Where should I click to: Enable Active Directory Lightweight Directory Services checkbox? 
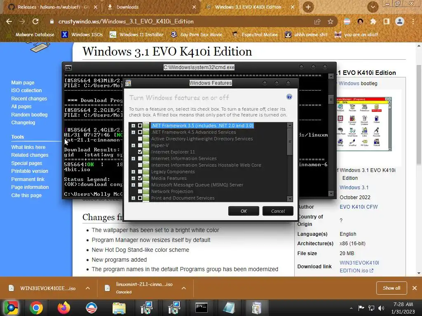[x=140, y=139]
